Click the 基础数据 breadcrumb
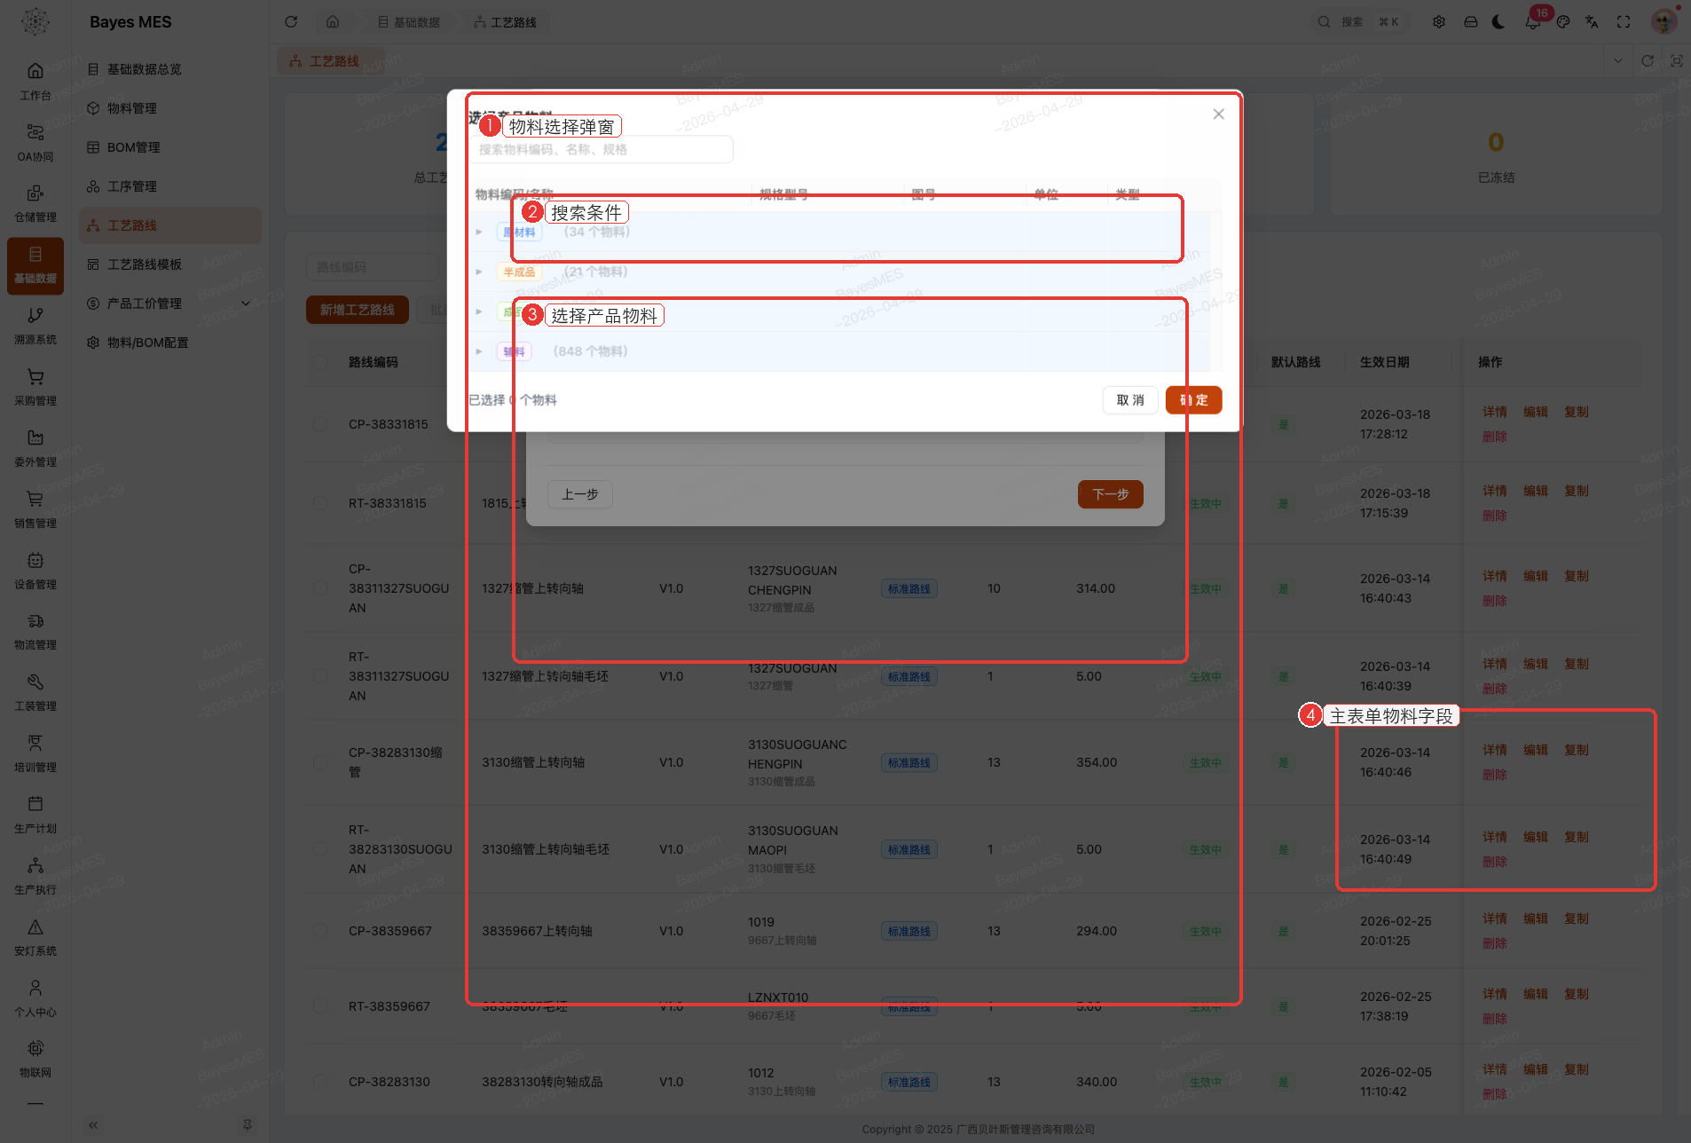Viewport: 1691px width, 1143px height. (x=409, y=22)
